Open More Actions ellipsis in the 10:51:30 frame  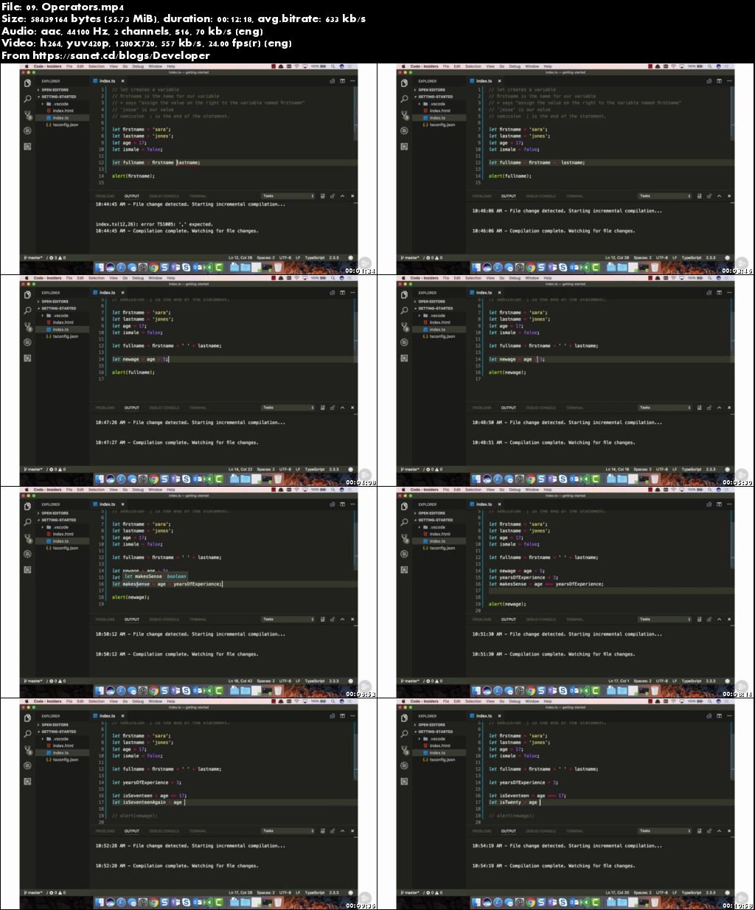tap(729, 504)
